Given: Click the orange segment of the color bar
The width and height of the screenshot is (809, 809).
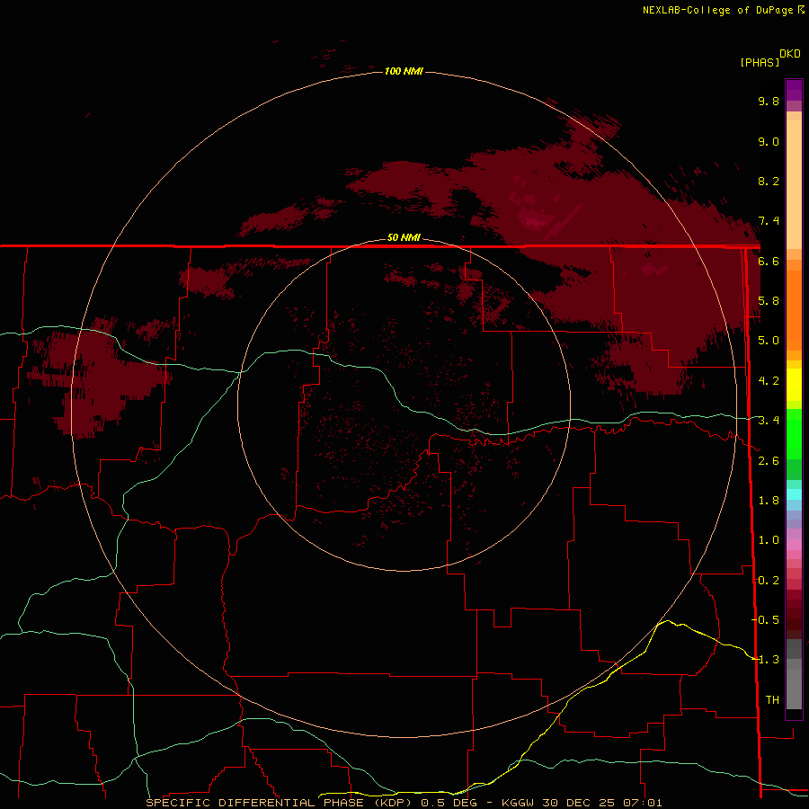Looking at the screenshot, I should pyautogui.click(x=794, y=309).
